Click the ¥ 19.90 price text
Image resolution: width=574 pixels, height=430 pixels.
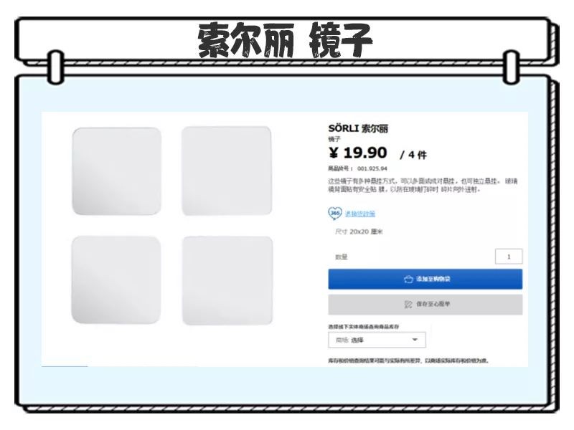[x=357, y=153]
